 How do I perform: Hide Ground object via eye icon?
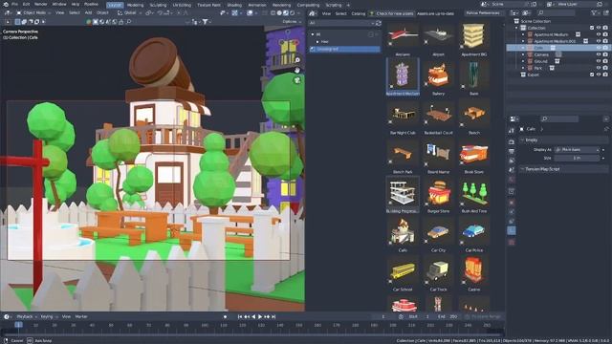coord(599,61)
